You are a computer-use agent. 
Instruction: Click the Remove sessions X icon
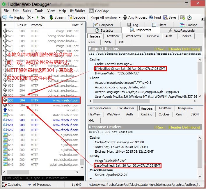(x=29, y=17)
